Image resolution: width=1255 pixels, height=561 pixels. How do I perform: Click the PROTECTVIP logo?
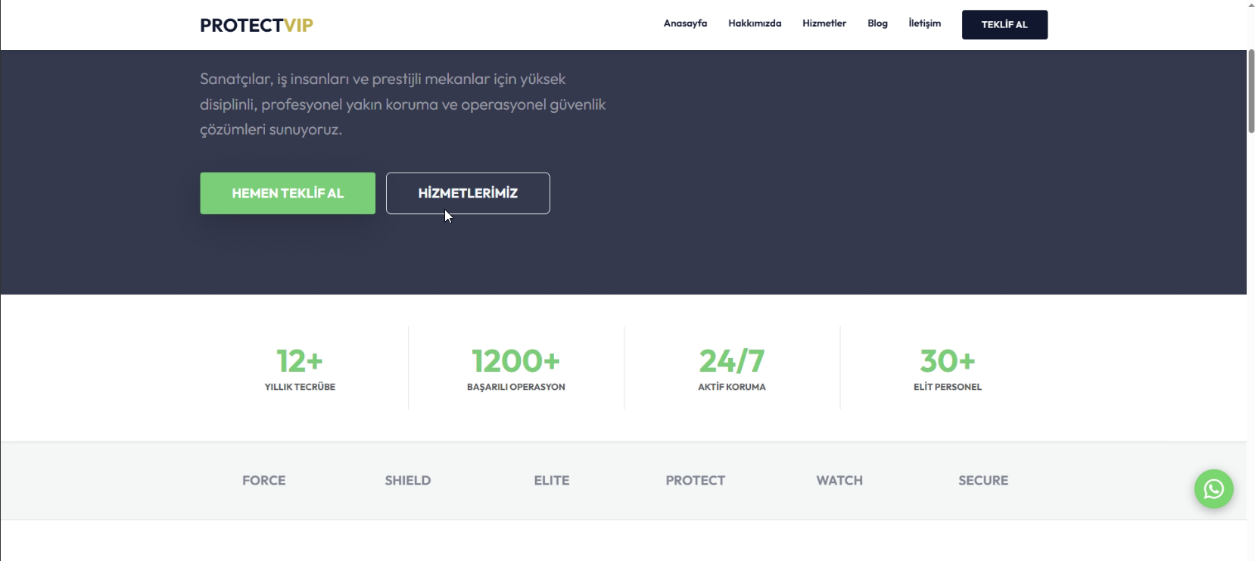coord(257,25)
